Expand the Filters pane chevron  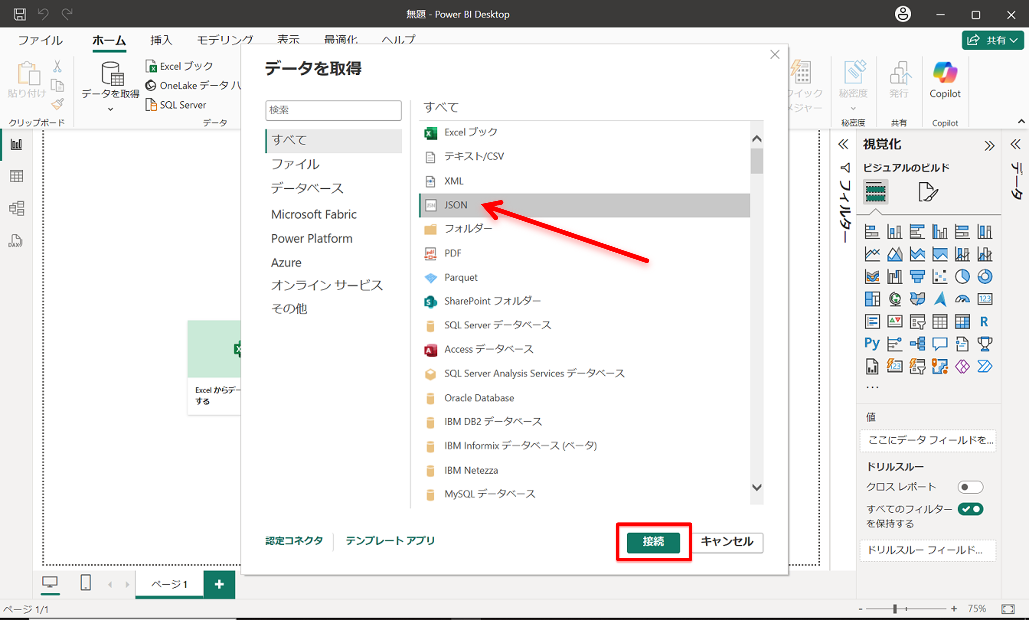[843, 144]
